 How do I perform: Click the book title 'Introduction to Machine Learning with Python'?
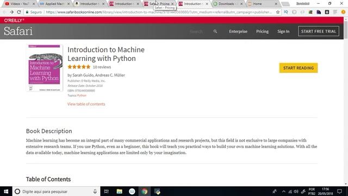[106, 54]
